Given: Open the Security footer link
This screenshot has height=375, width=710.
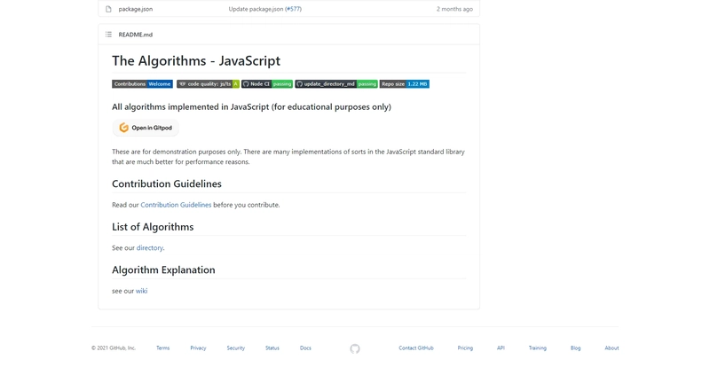Looking at the screenshot, I should tap(236, 348).
